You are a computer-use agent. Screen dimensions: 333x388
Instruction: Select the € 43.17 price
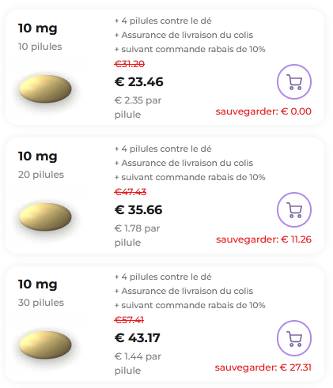[138, 337]
